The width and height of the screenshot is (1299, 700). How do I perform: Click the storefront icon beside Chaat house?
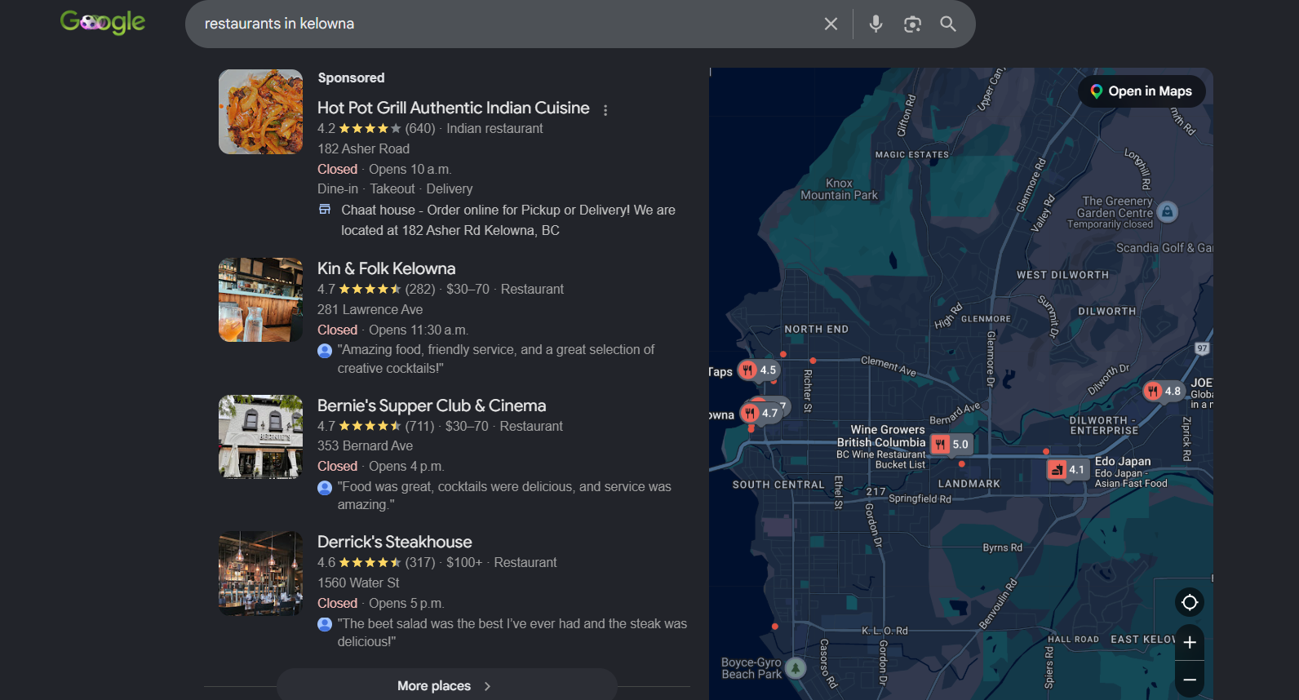pos(325,210)
